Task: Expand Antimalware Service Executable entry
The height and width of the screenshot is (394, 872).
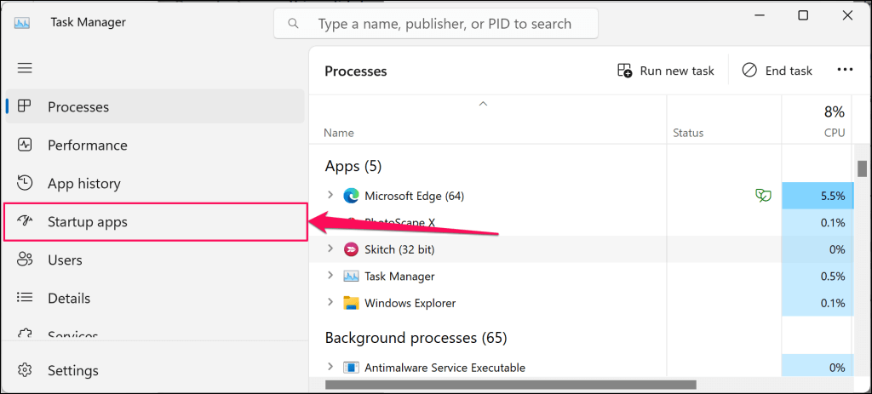Action: 331,368
